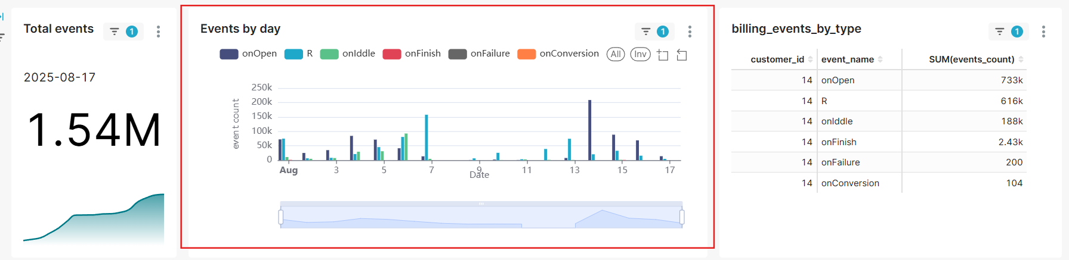The width and height of the screenshot is (1069, 260).
Task: Toggle the onOpen legend series
Action: click(x=248, y=54)
